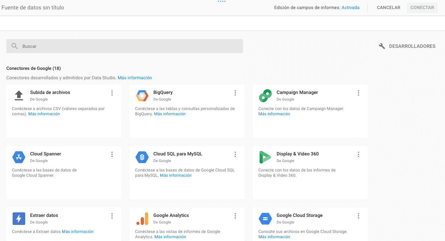Click the CONECTAR button
445x241 pixels.
coord(422,8)
